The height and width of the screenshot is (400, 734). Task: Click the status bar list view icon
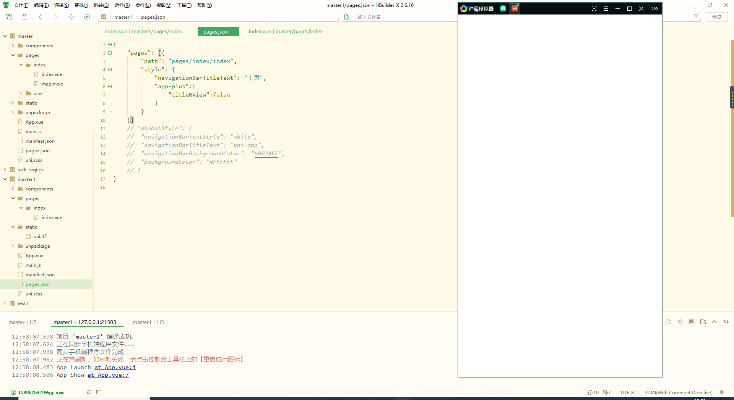[89, 392]
